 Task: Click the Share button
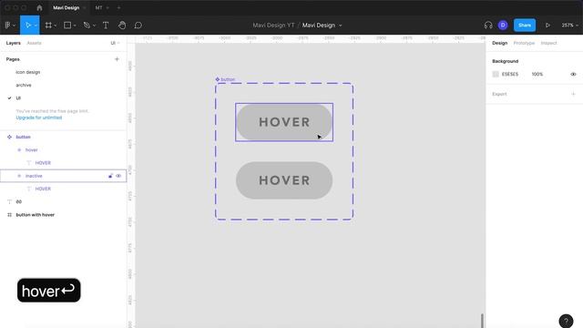pyautogui.click(x=525, y=26)
